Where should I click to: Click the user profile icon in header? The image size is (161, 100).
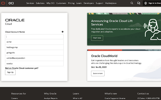[x=146, y=3]
